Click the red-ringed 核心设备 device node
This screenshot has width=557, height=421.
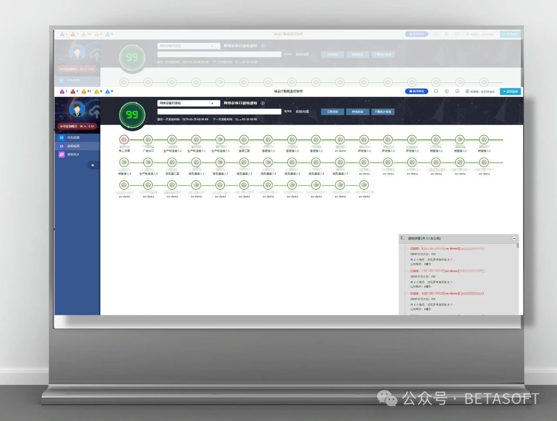(124, 140)
